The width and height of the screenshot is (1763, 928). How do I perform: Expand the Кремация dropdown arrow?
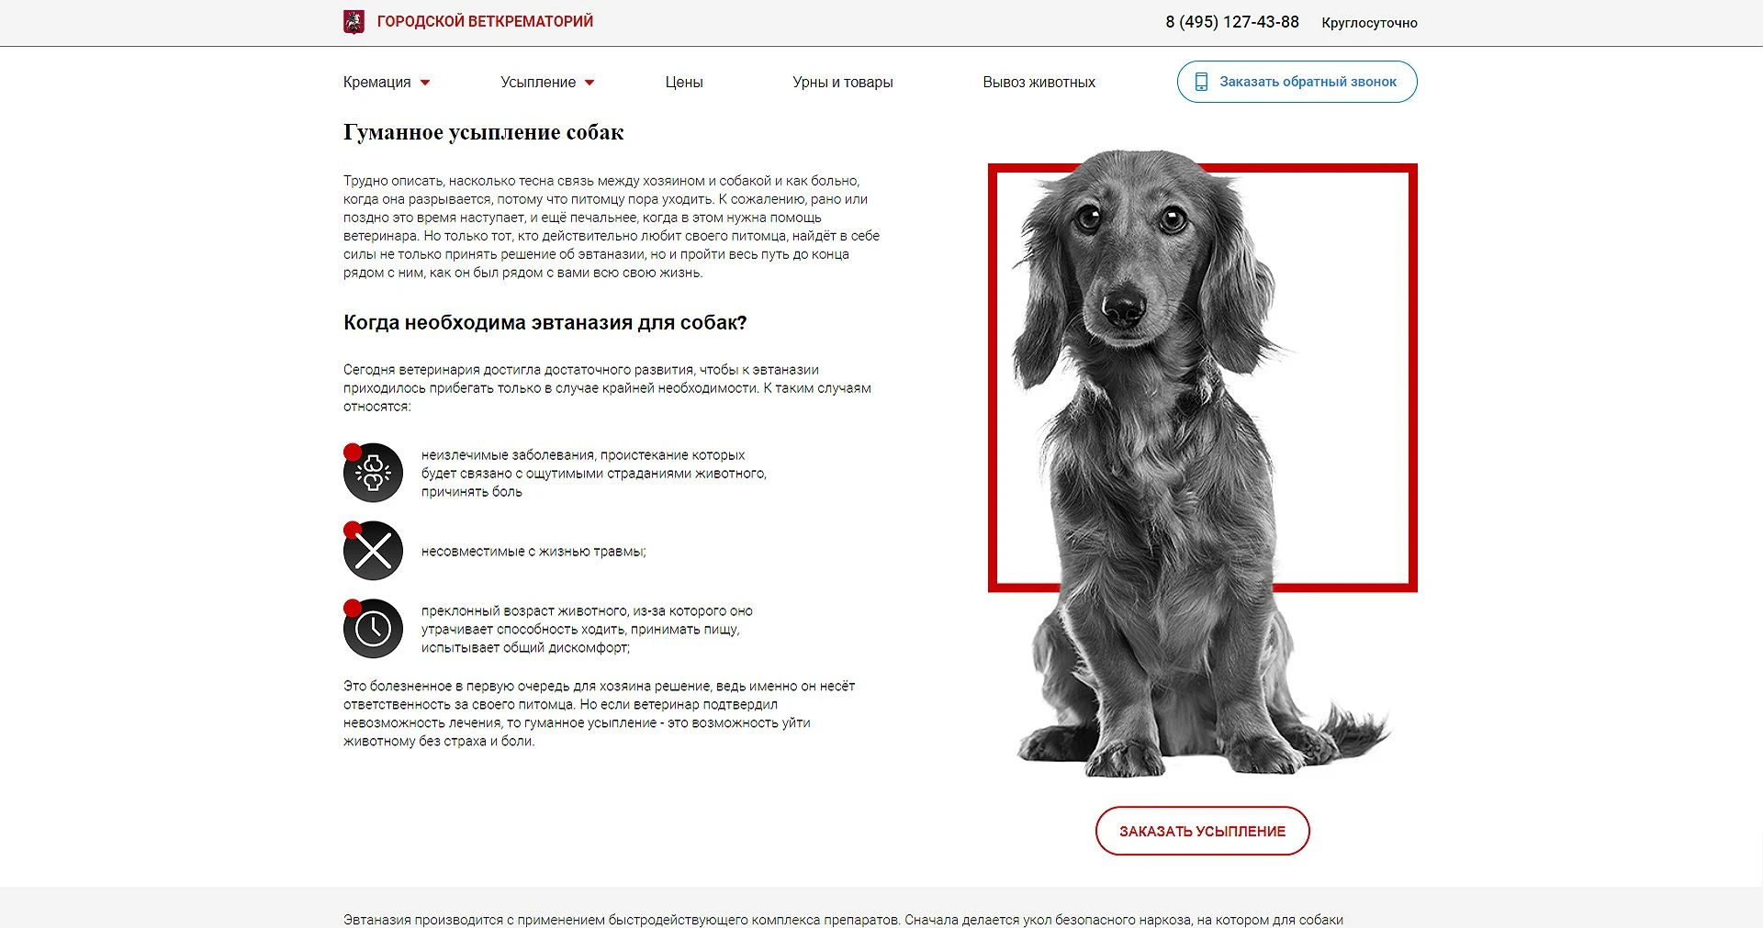425,83
